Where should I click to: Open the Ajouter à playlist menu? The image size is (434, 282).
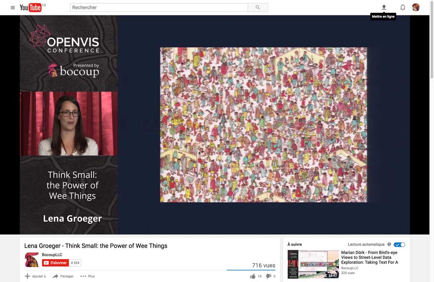click(x=35, y=276)
